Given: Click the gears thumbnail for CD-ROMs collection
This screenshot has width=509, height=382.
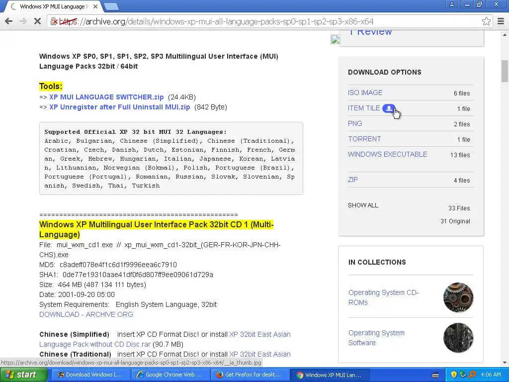Looking at the screenshot, I should tap(458, 297).
